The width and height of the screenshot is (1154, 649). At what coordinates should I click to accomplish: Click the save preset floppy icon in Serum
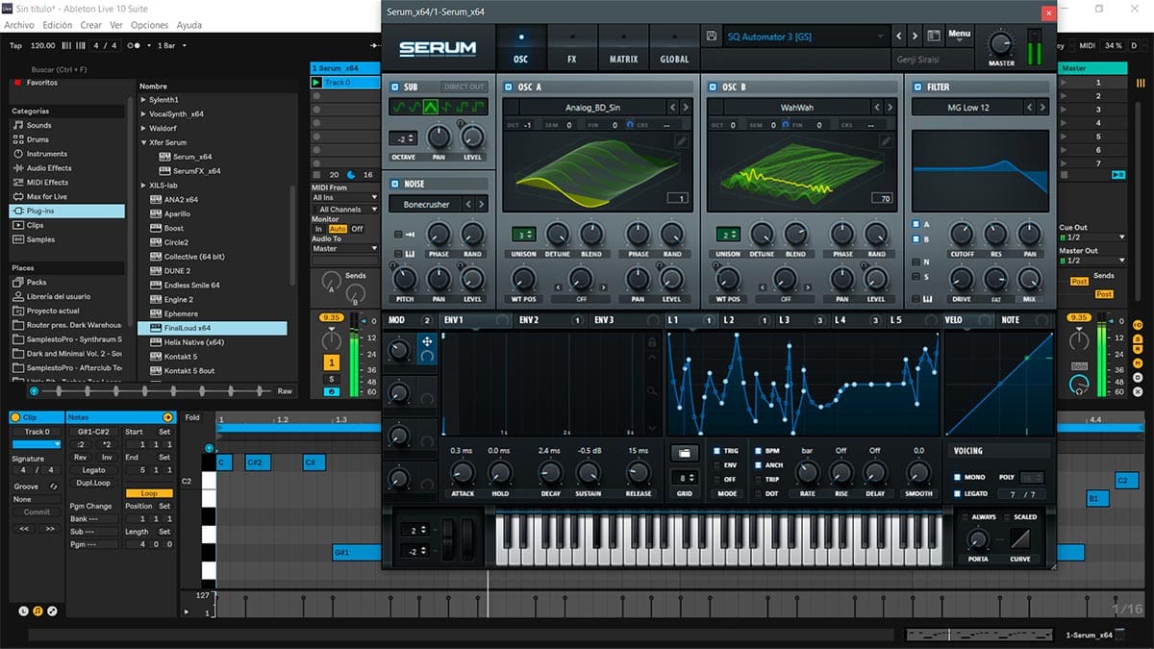point(711,37)
